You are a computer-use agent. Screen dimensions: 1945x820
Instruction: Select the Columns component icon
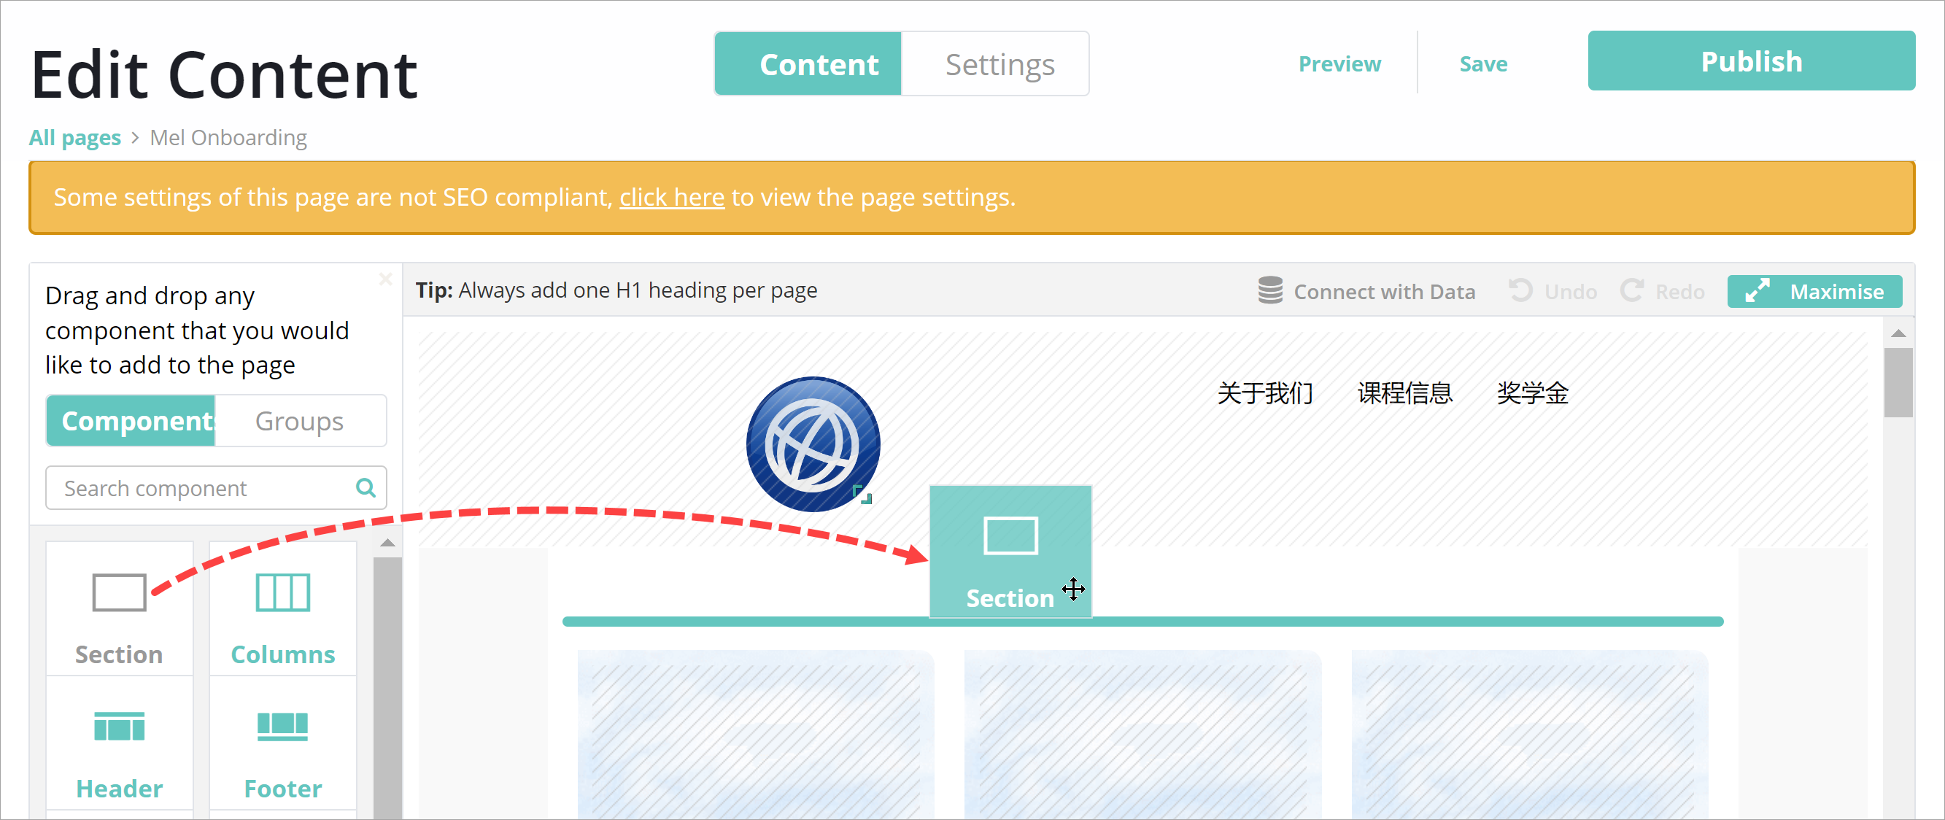(282, 592)
